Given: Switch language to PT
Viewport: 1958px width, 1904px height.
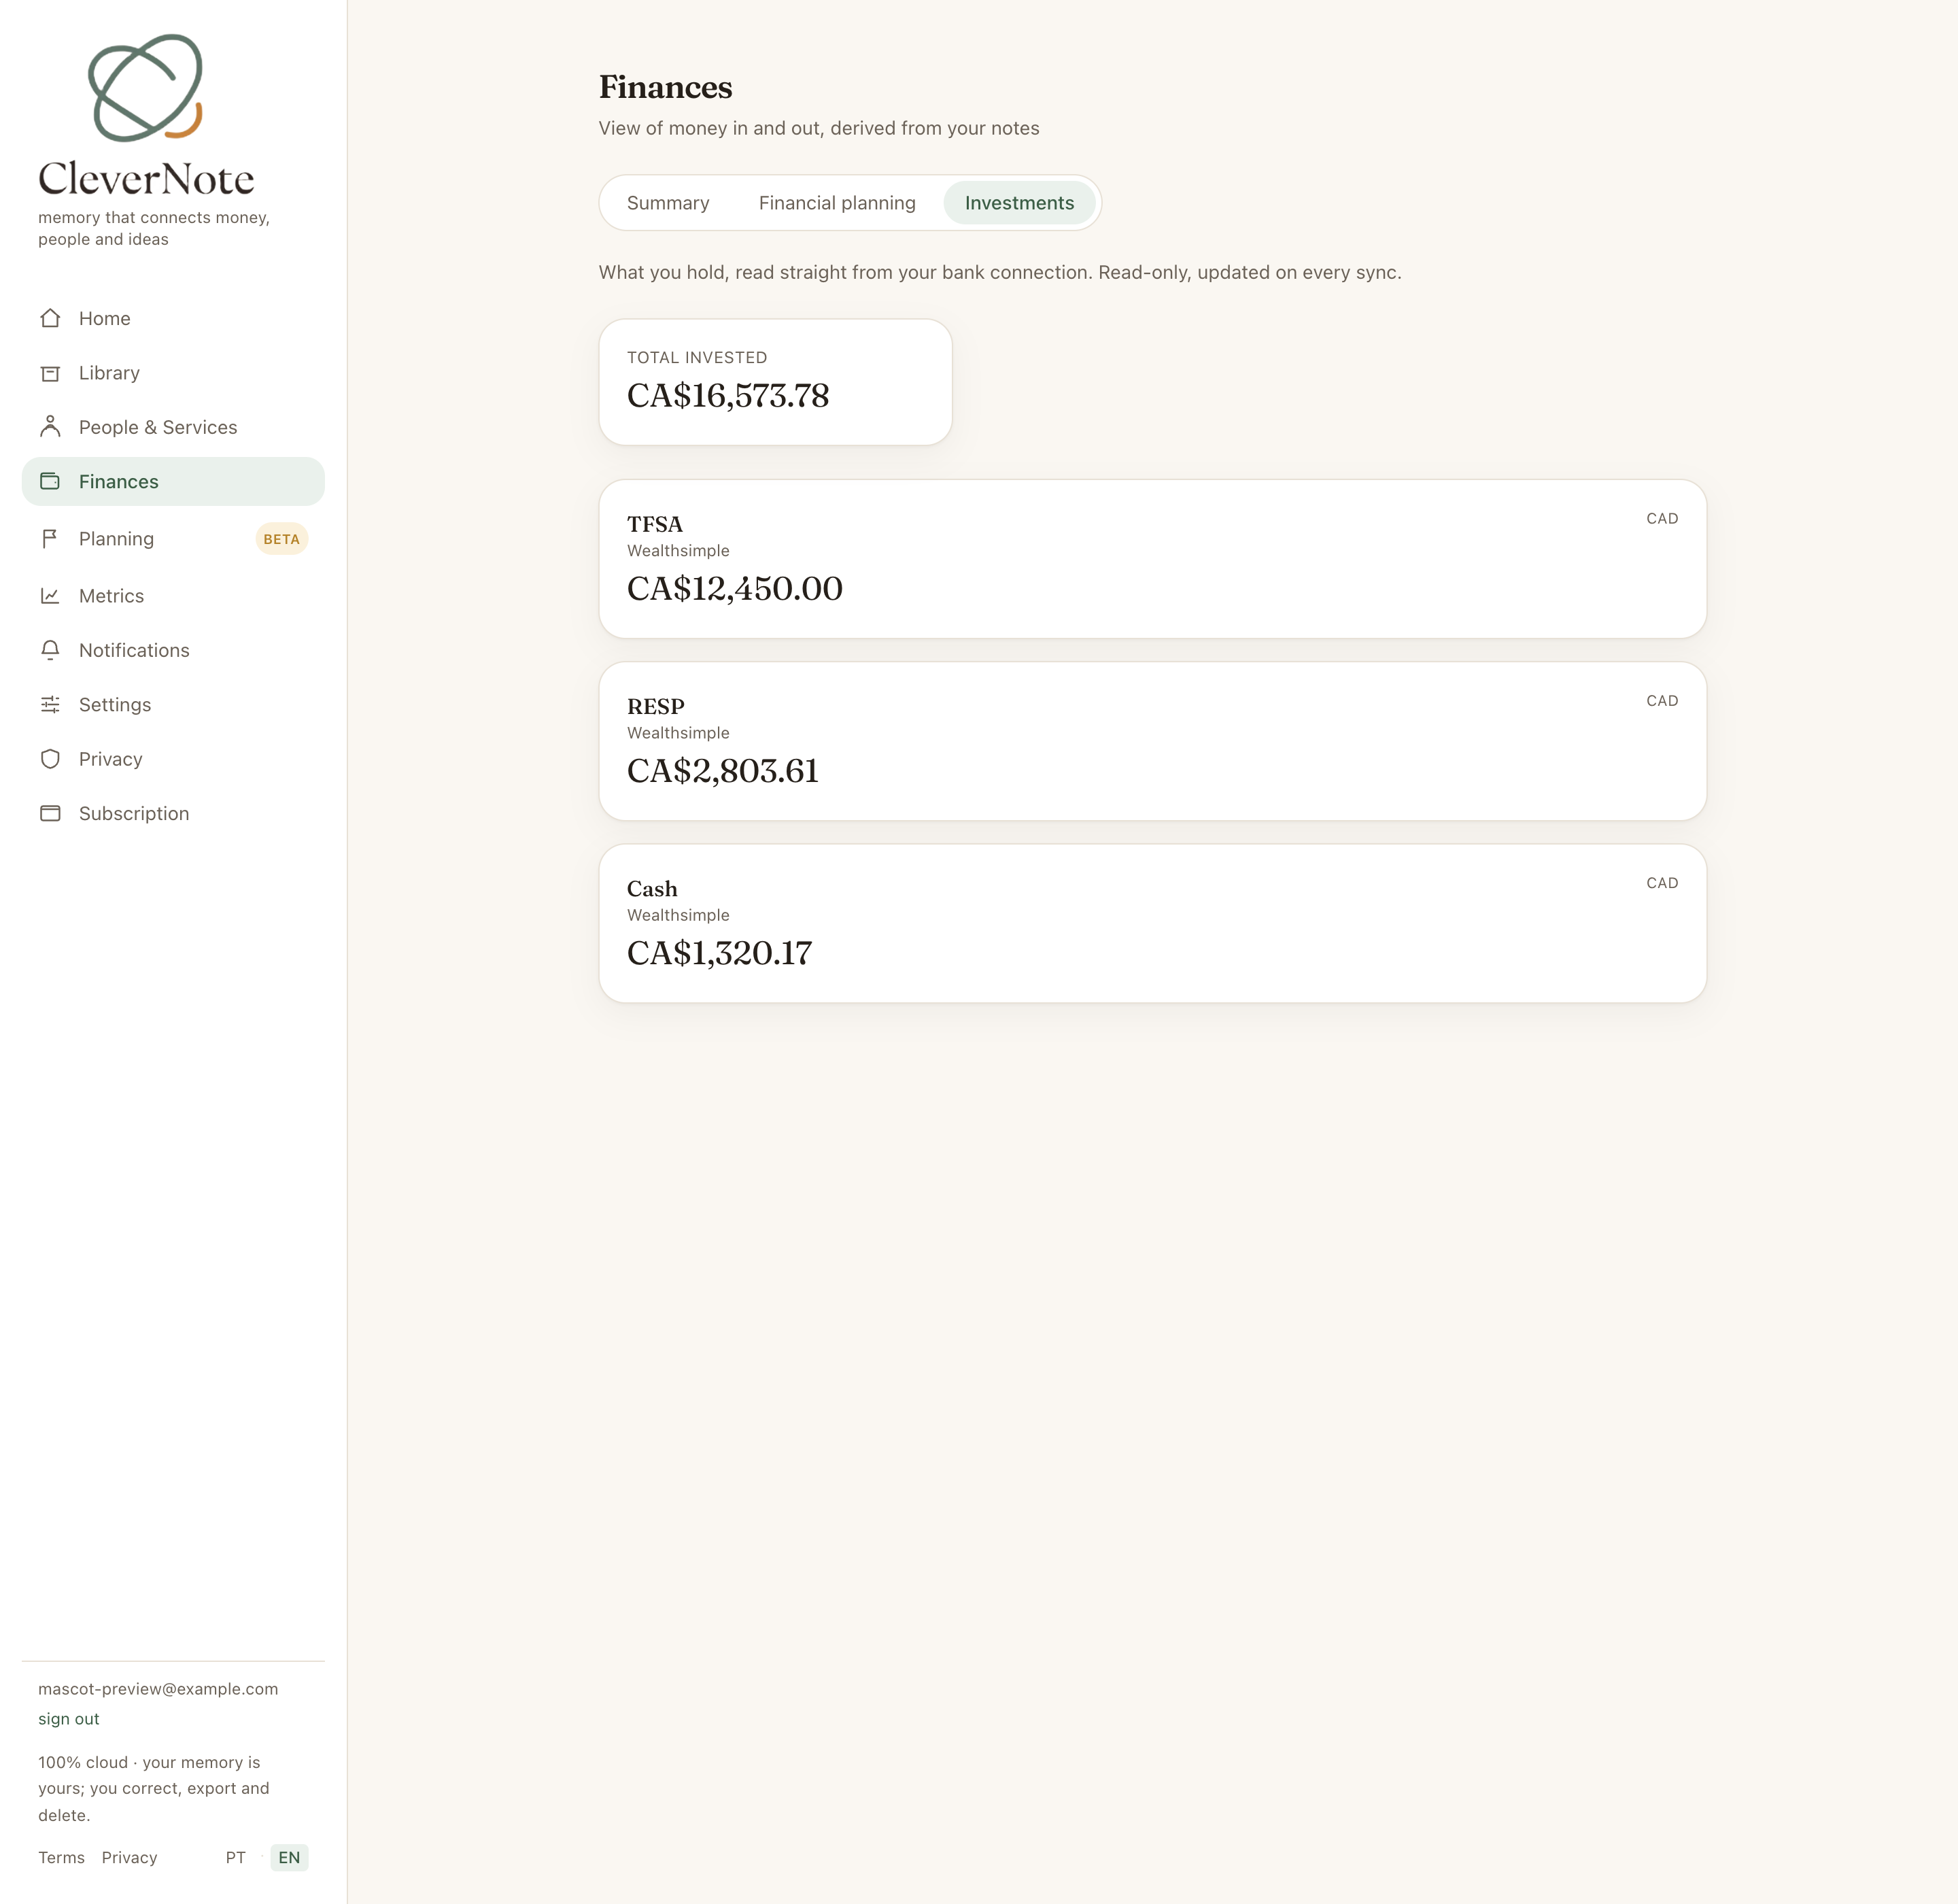Looking at the screenshot, I should pyautogui.click(x=235, y=1858).
